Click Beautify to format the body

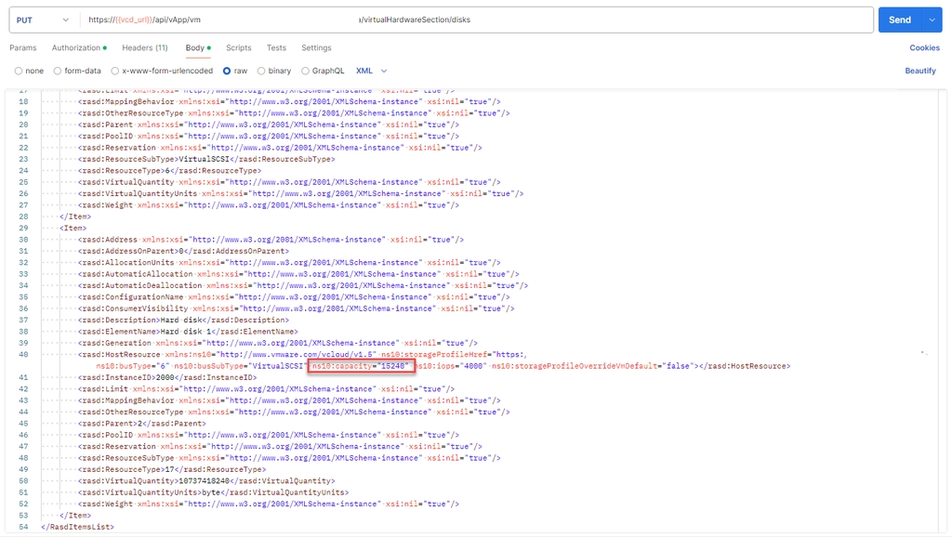[920, 71]
